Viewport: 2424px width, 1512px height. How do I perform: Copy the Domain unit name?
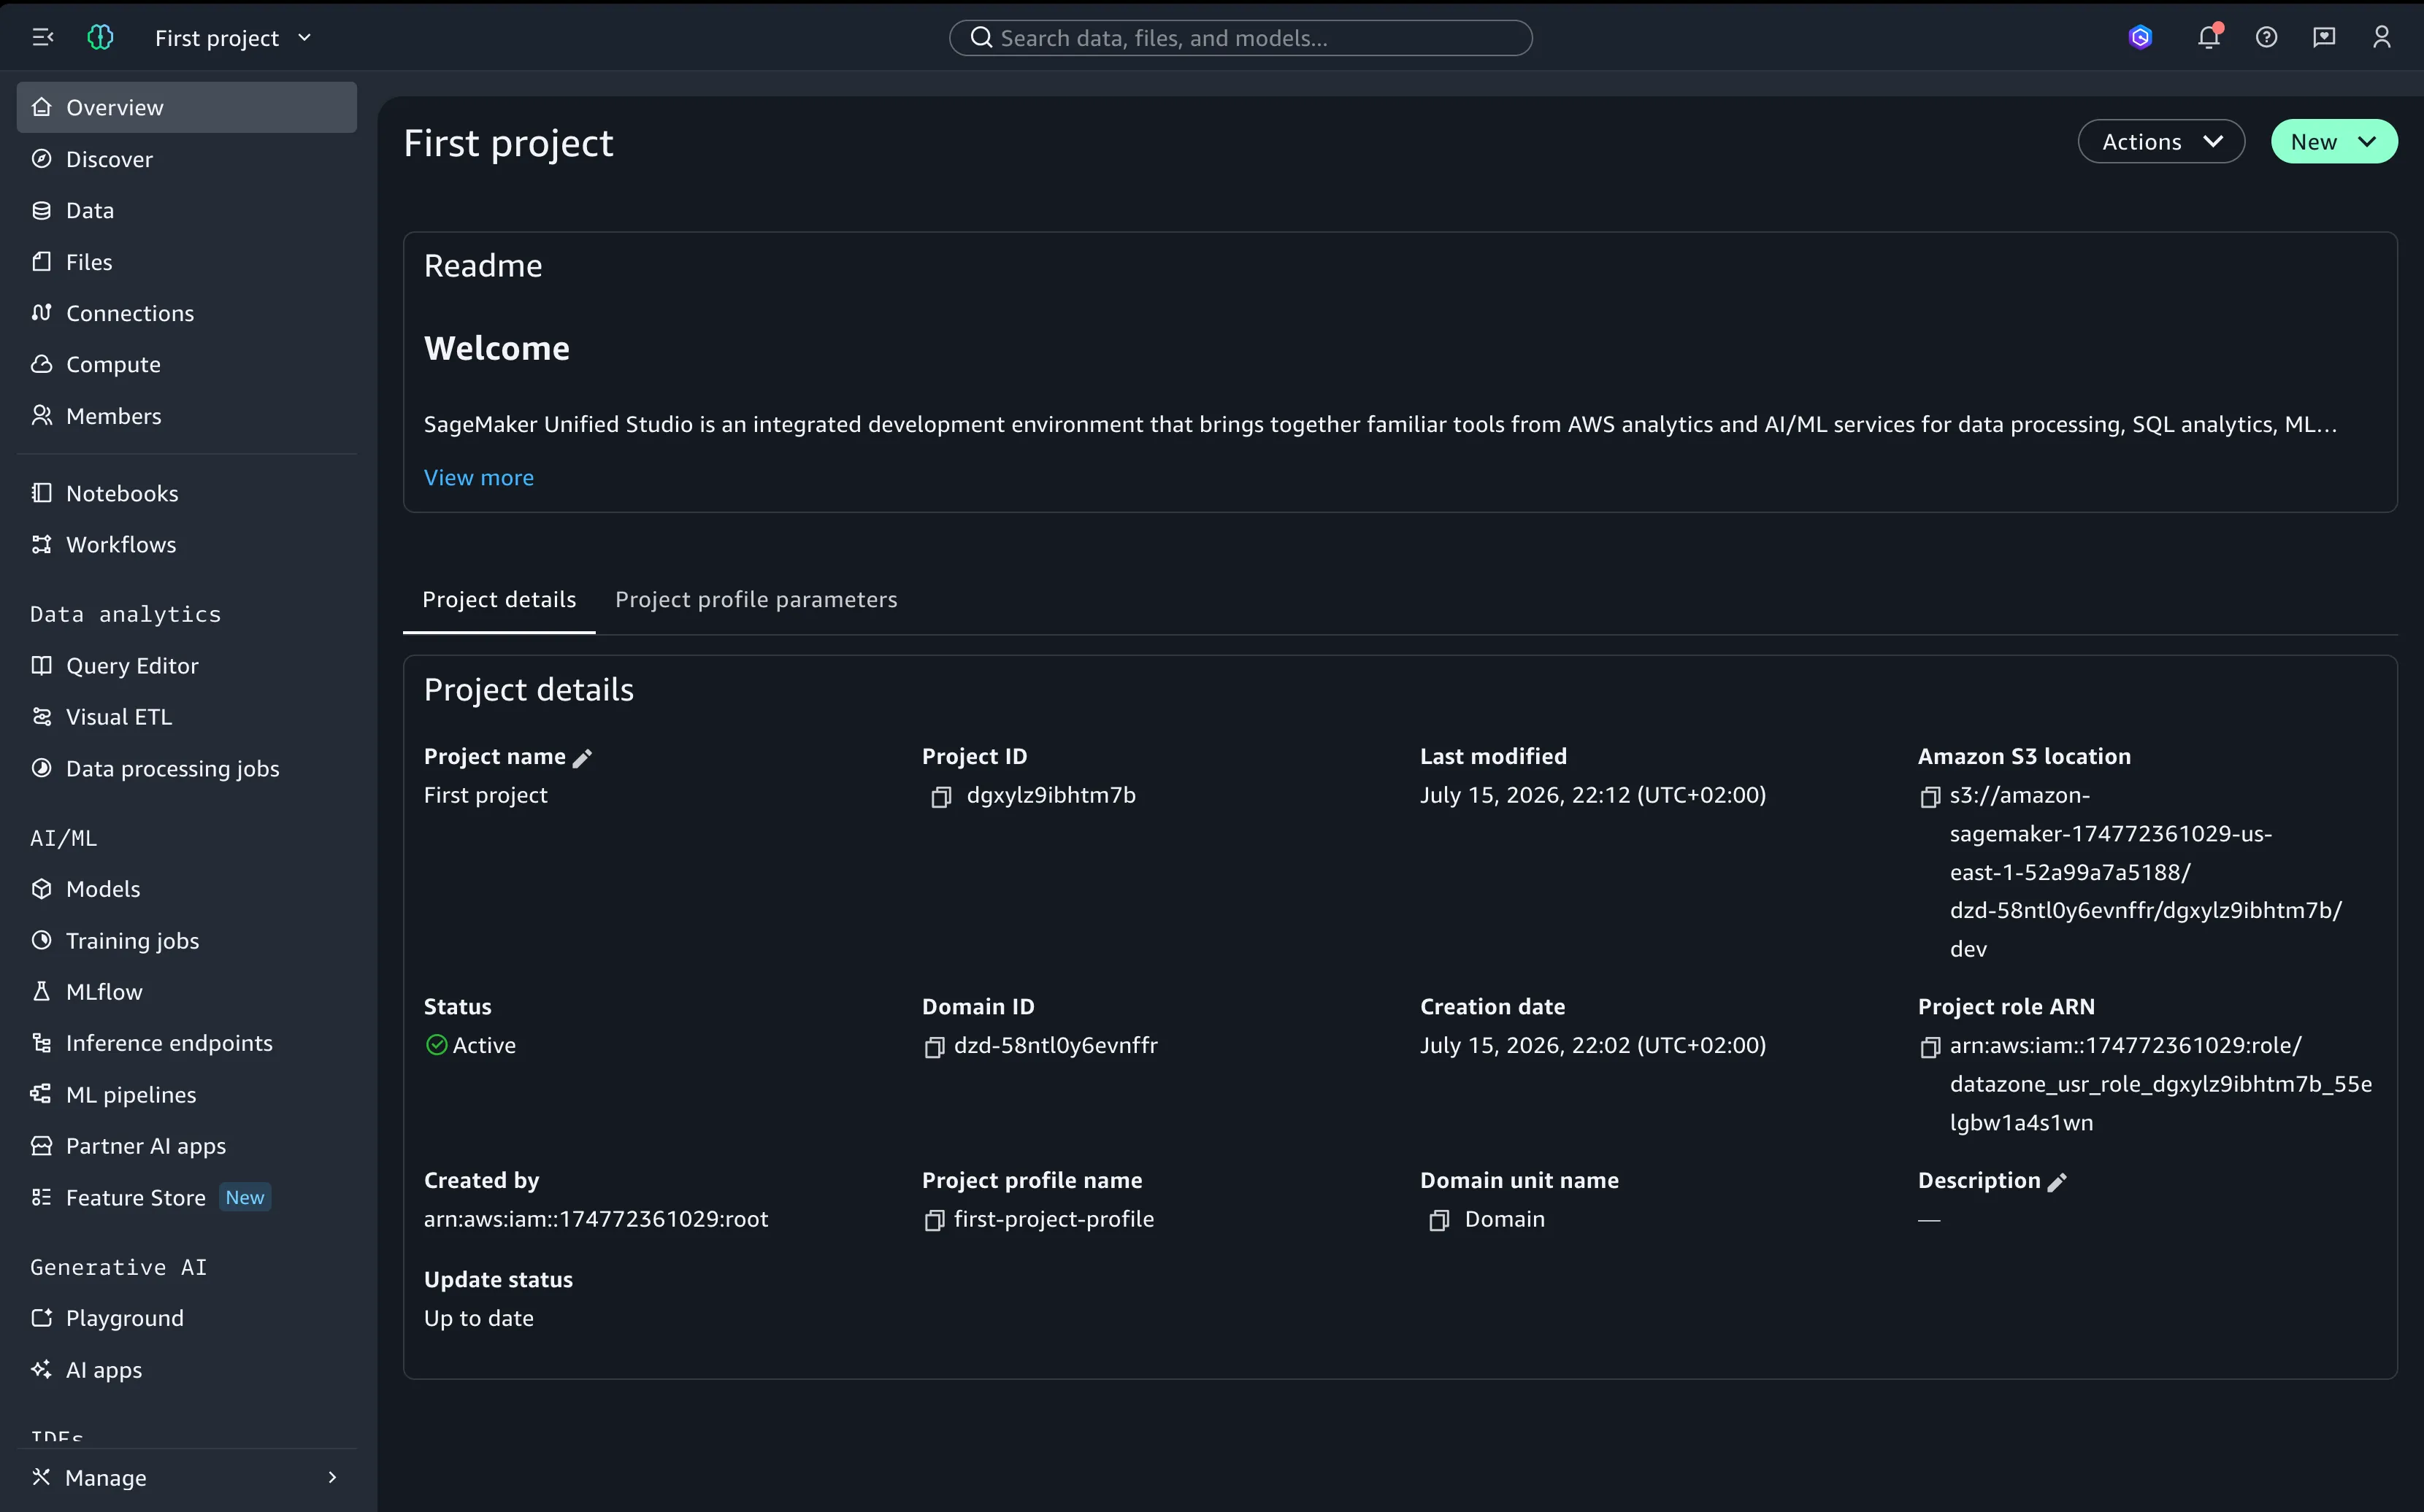(1438, 1221)
